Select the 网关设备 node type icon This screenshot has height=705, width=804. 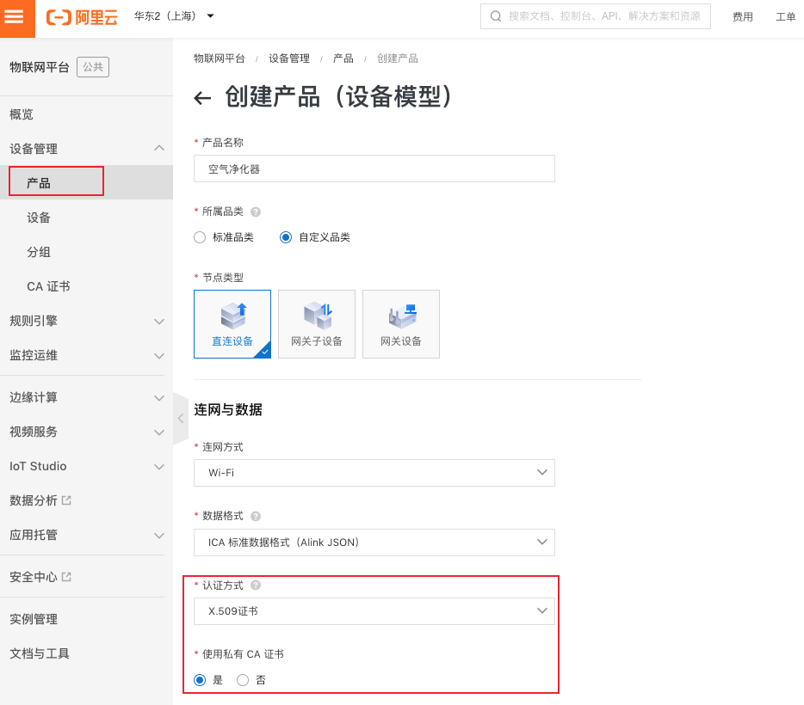(400, 324)
